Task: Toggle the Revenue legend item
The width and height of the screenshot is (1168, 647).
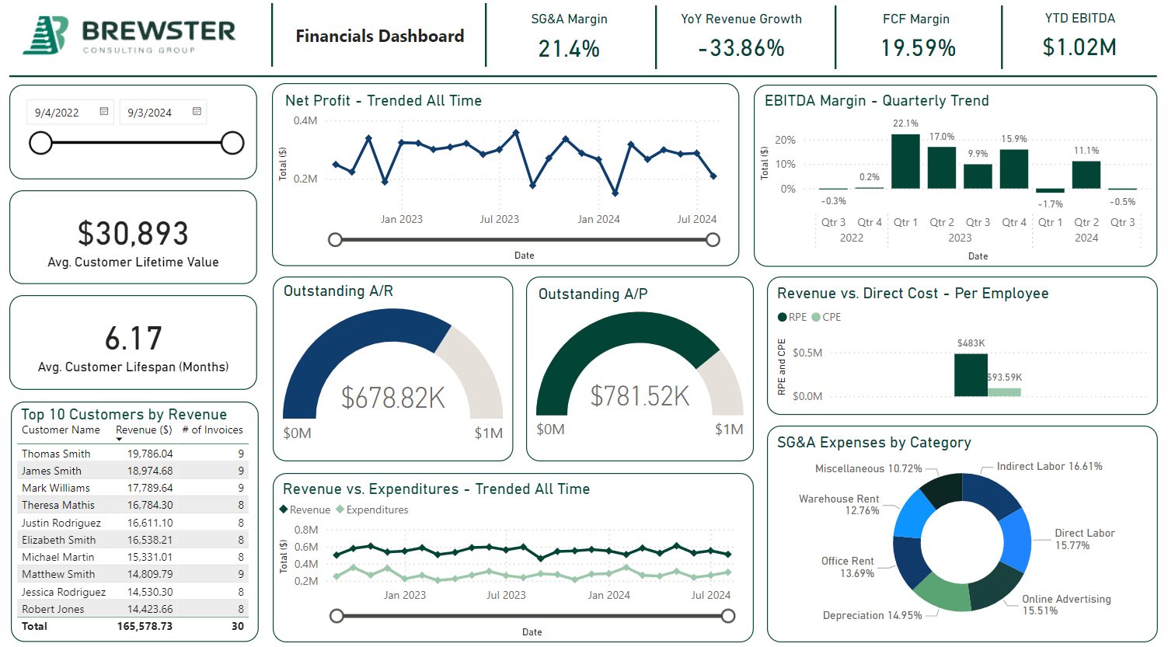Action: click(305, 510)
